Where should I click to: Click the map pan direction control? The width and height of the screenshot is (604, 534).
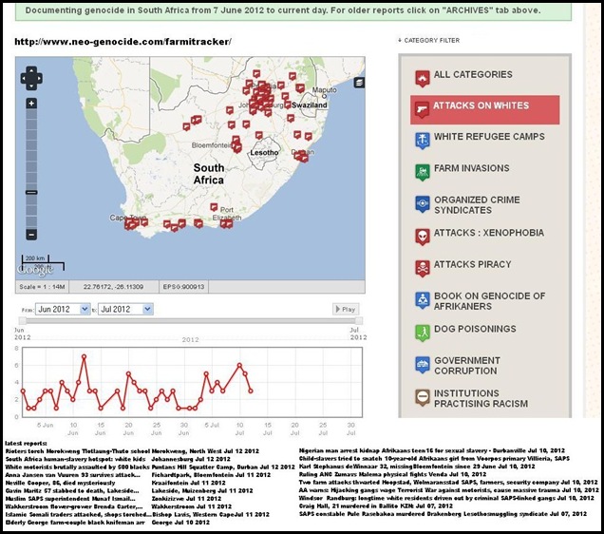pos(31,78)
